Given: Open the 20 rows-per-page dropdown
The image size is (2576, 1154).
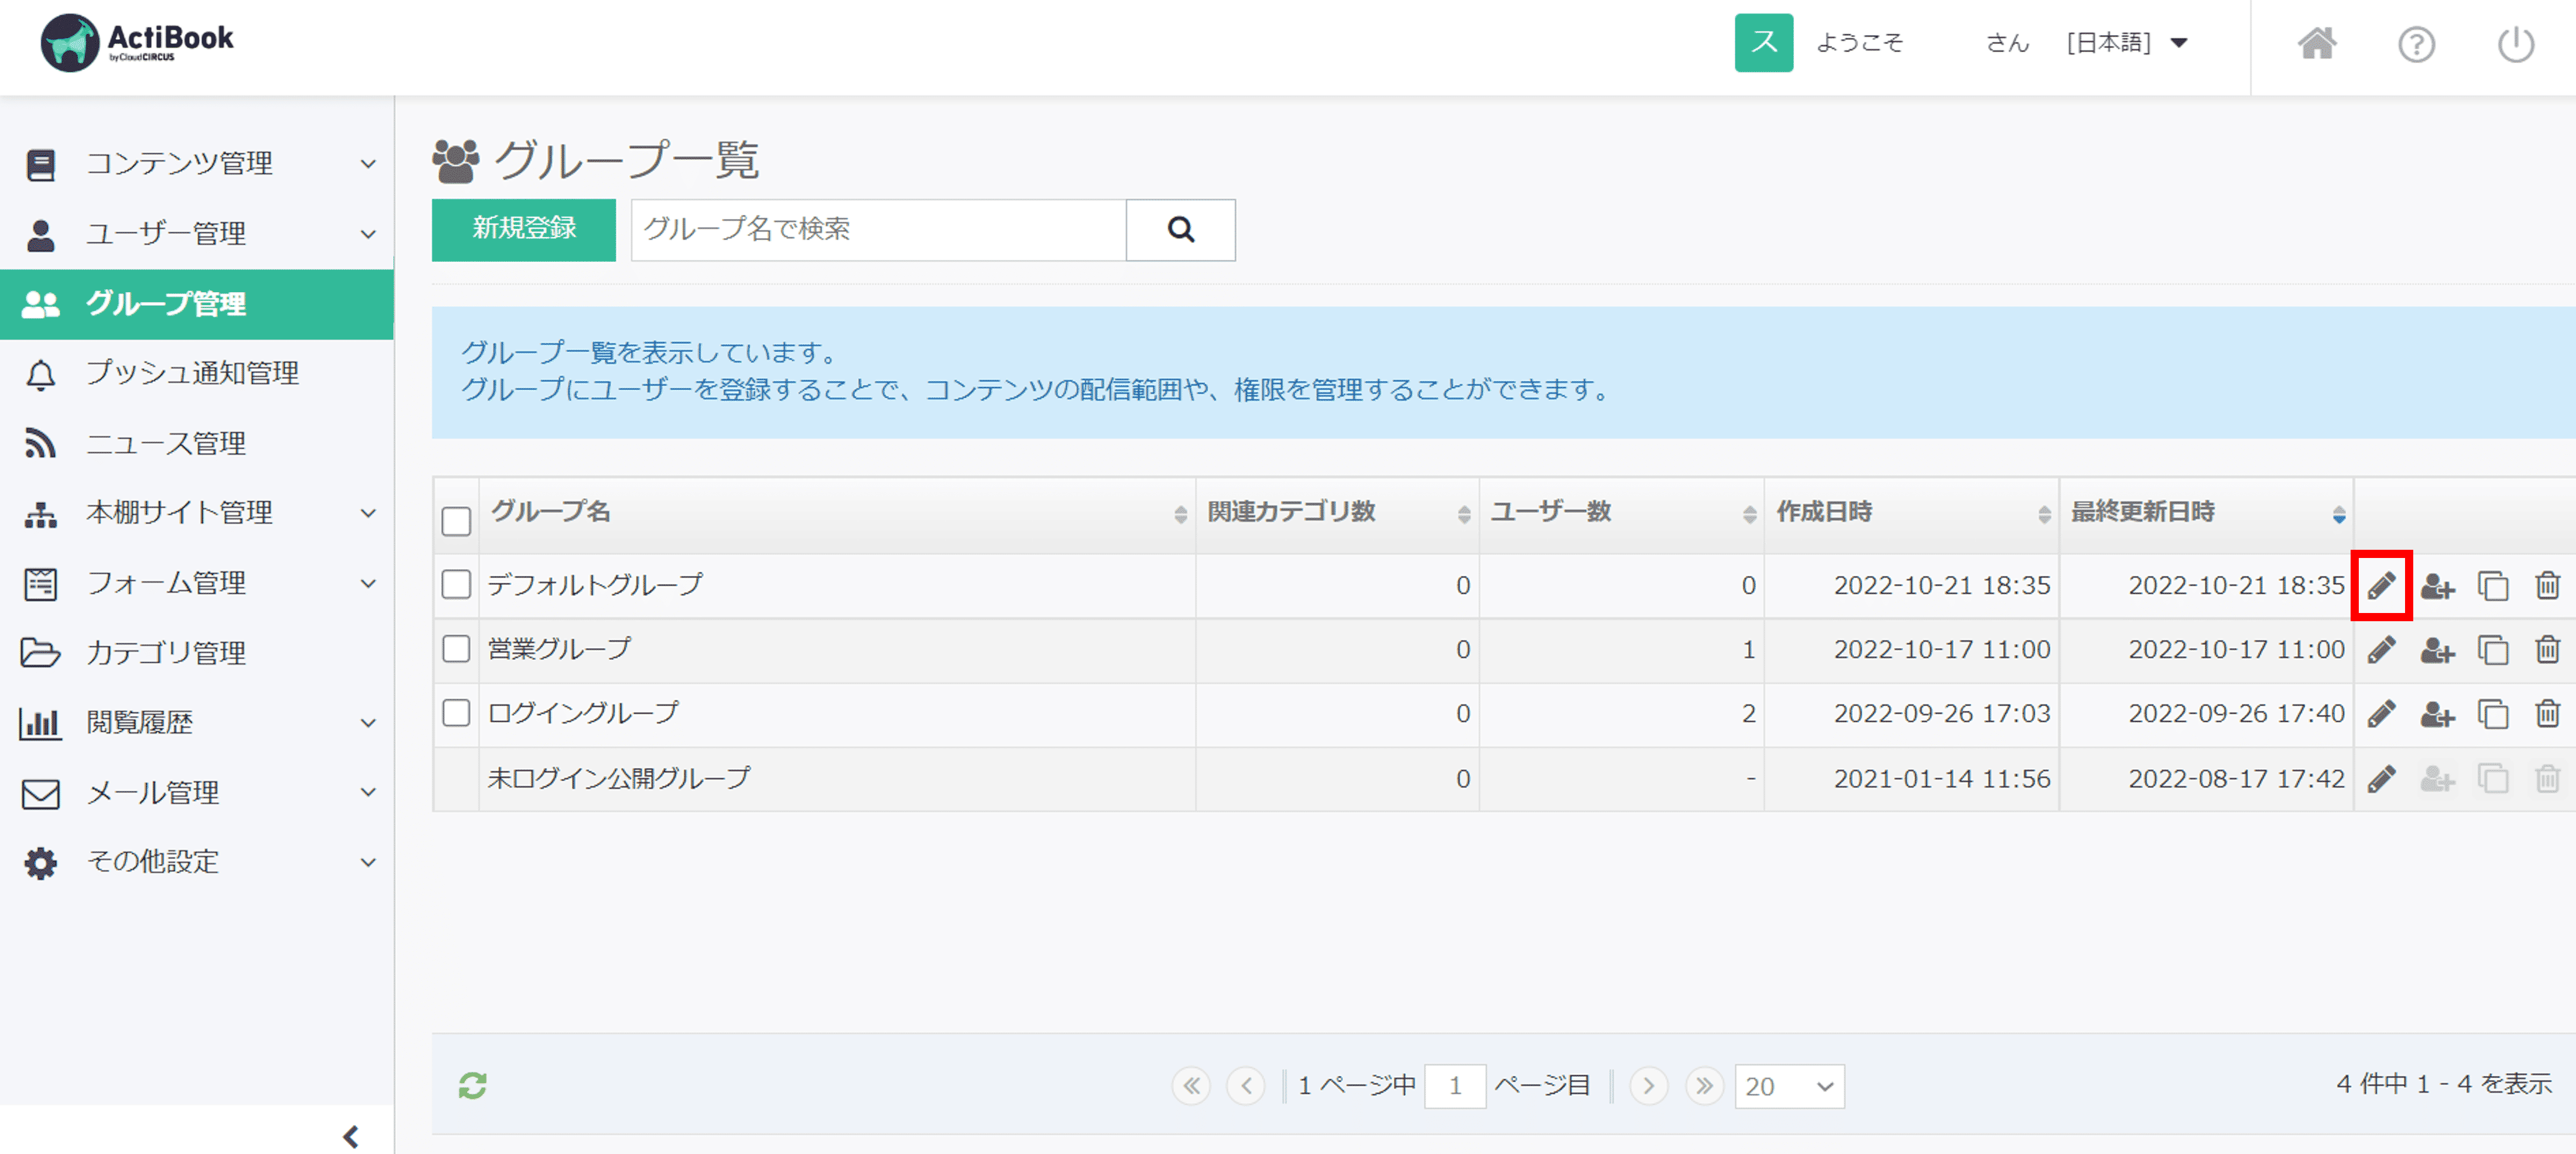Looking at the screenshot, I should [1789, 1086].
